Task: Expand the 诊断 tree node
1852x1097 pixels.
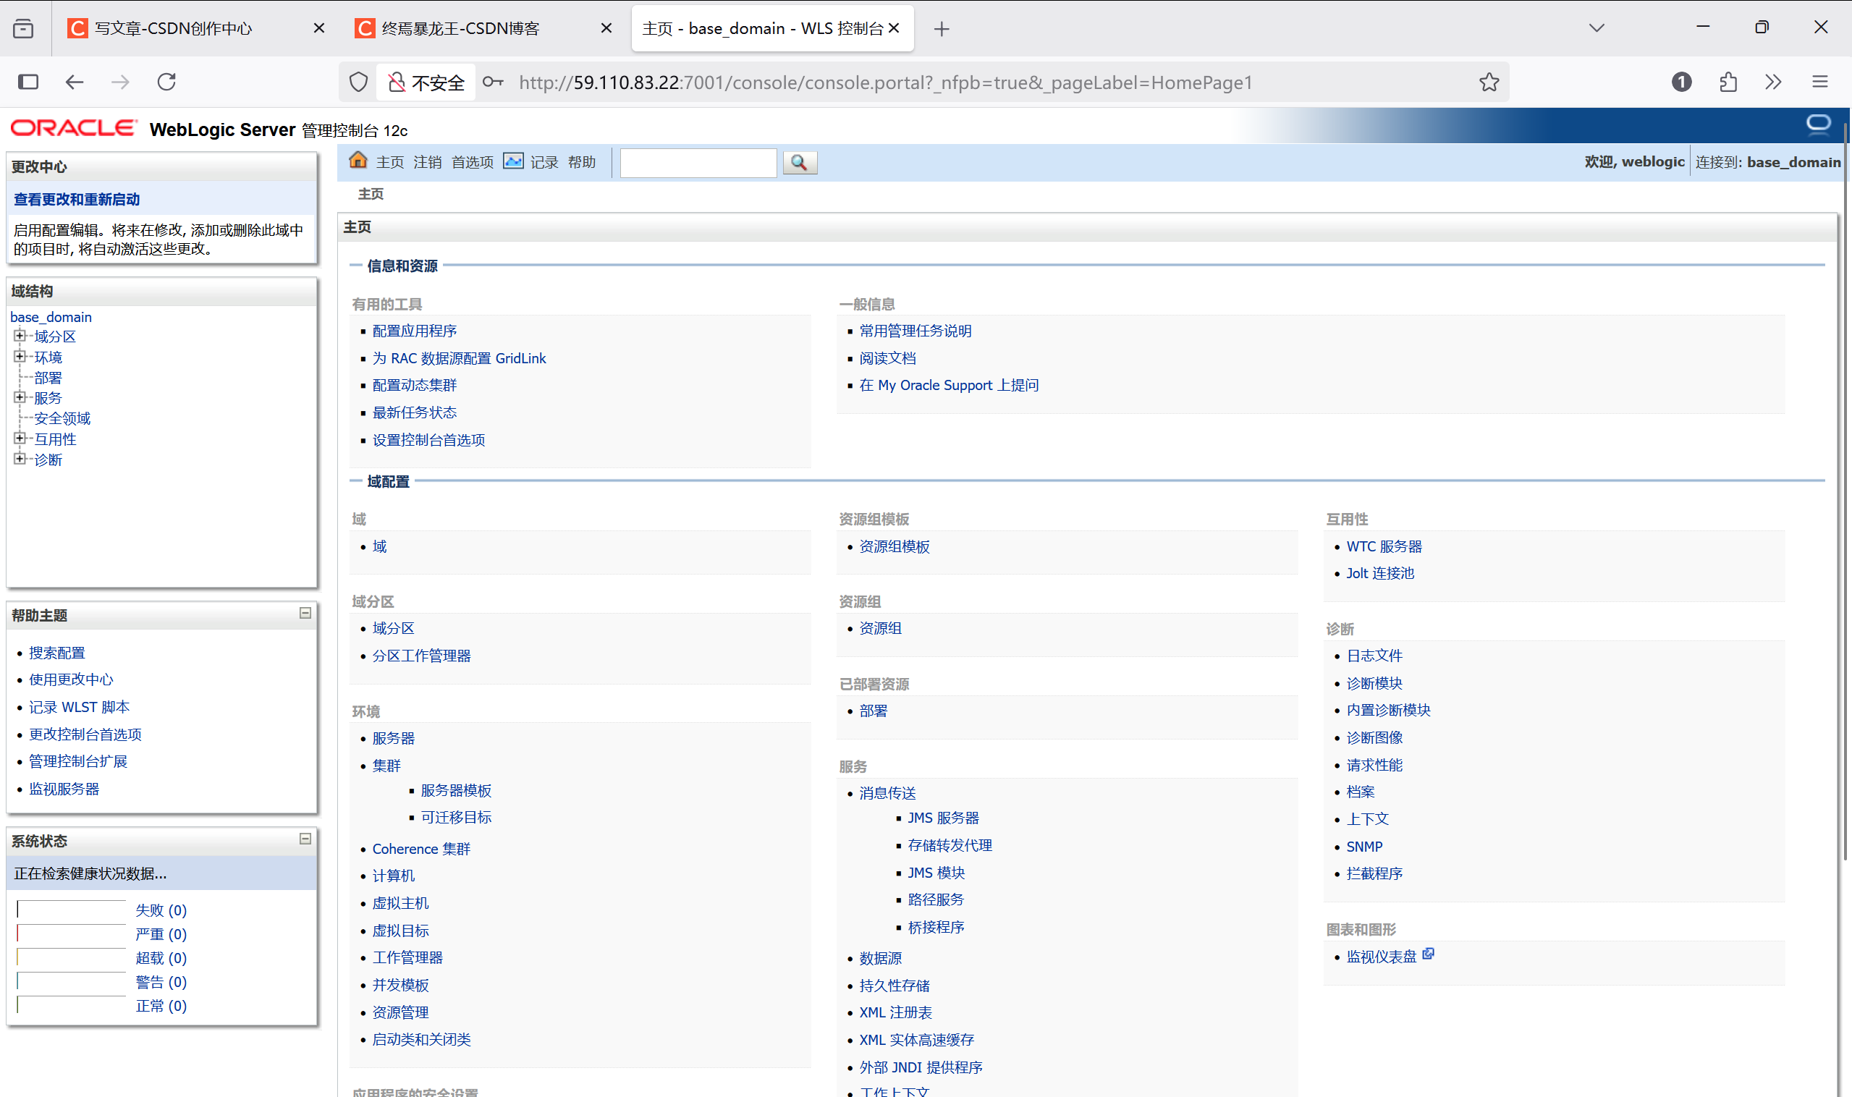Action: pyautogui.click(x=20, y=458)
